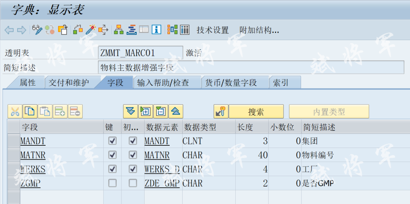
Task: Click the length value 40 cell
Action: pos(252,155)
